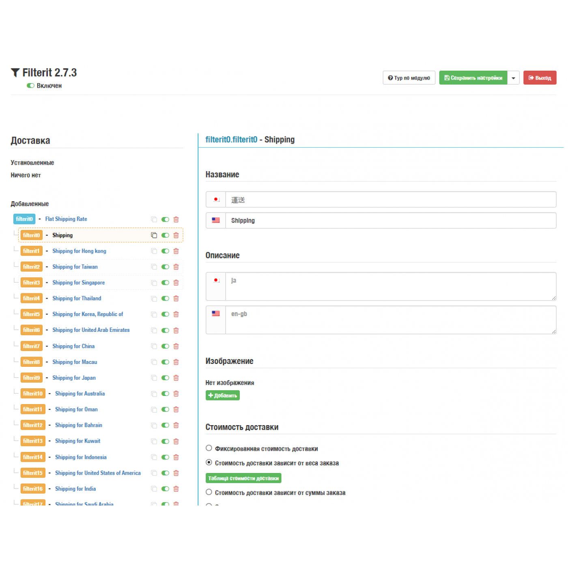Image resolution: width=568 pixels, height=568 pixels.
Task: Duplicate Shipping for Australia filter
Action: pos(154,394)
